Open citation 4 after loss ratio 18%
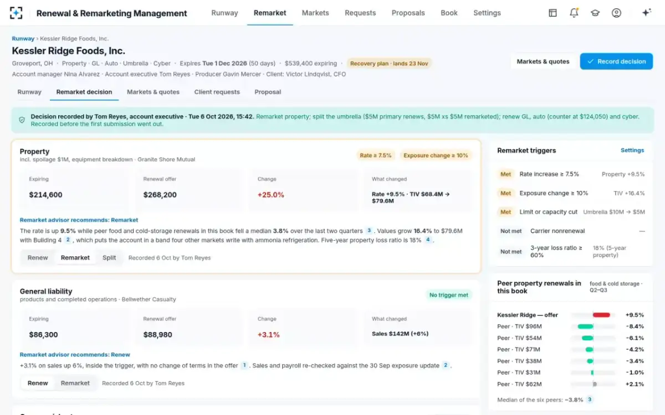The width and height of the screenshot is (665, 415). [428, 240]
